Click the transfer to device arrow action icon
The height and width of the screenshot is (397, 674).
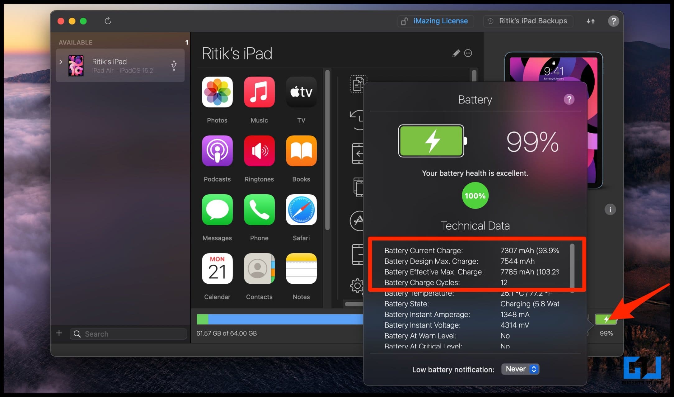(358, 154)
